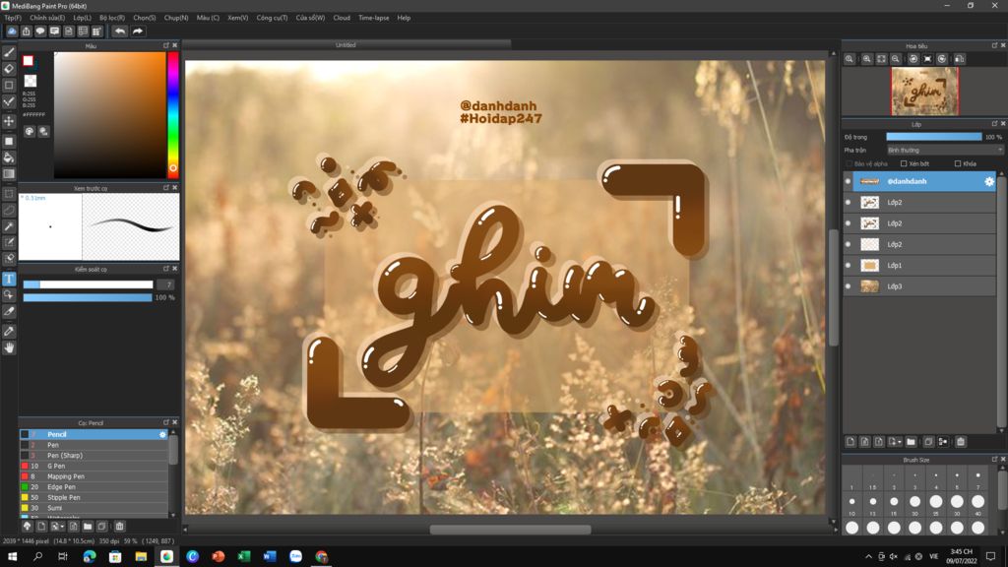Select the Edge Pen brush
This screenshot has width=1008, height=567.
[94, 487]
